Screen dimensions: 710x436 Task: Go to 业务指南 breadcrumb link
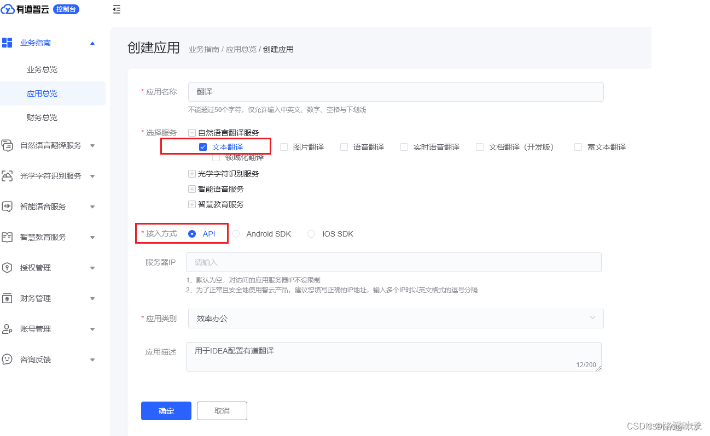[204, 49]
